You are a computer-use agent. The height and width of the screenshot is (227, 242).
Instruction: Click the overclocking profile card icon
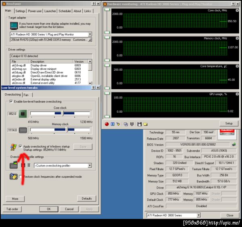pyautogui.click(x=14, y=165)
